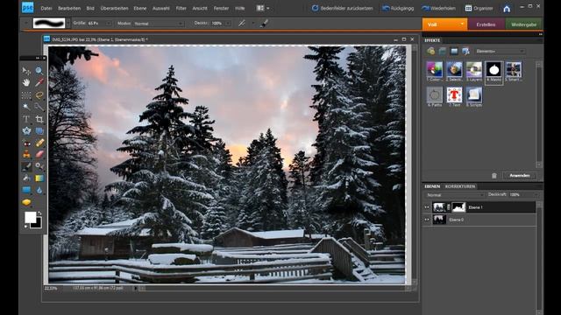Select the Zoom magnifier tool

coord(39,71)
